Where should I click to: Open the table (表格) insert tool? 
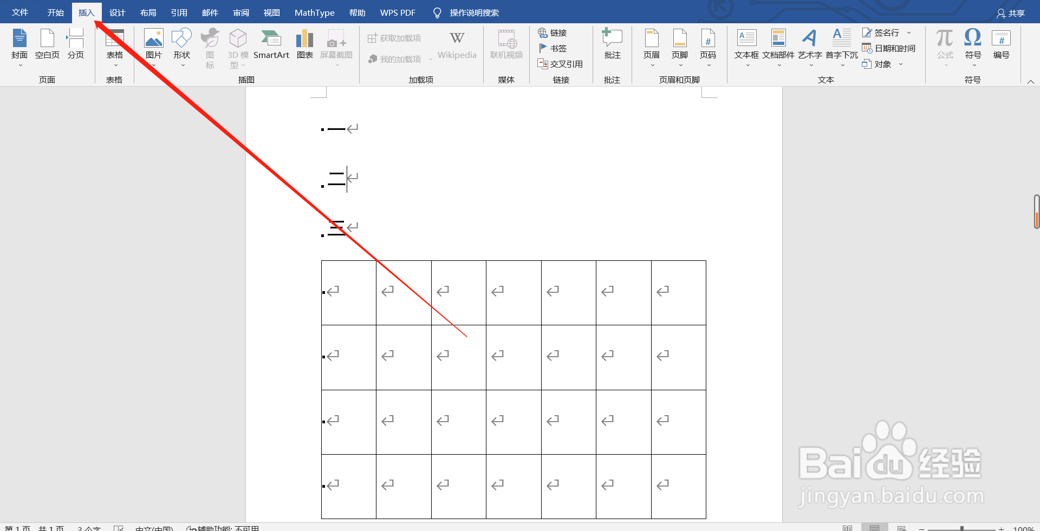pyautogui.click(x=114, y=48)
